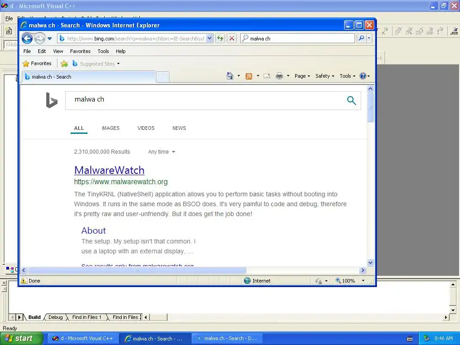Select the ALL results tab
460x345 pixels.
click(79, 128)
